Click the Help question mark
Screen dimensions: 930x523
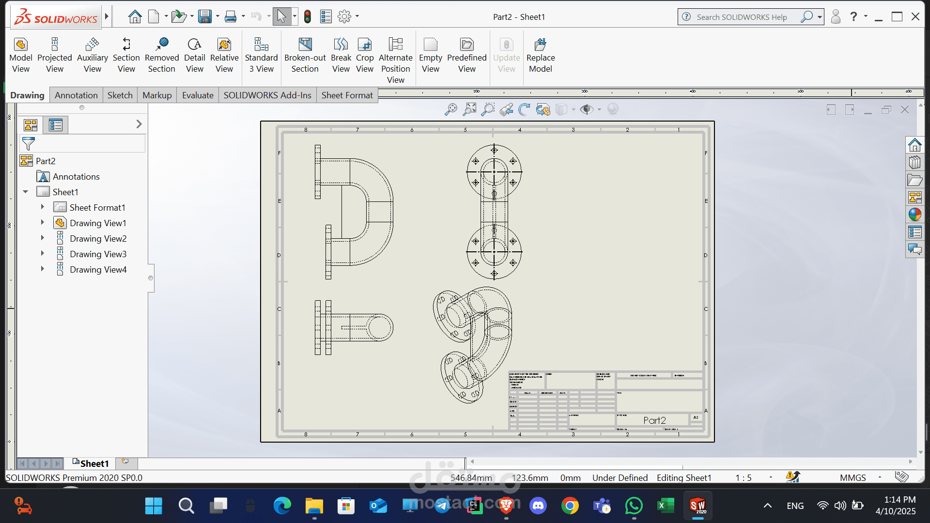point(853,16)
